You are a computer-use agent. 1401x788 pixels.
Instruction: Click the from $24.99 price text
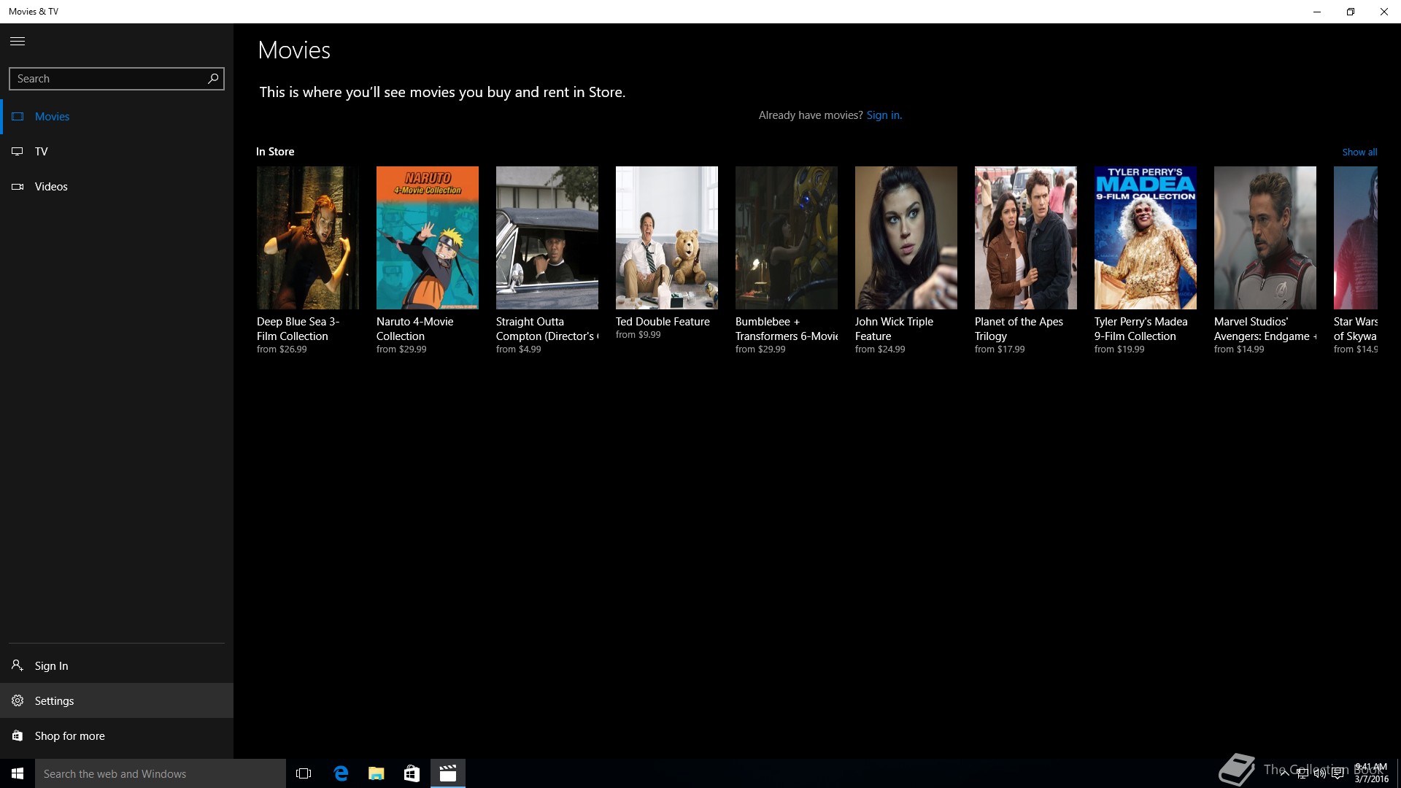[879, 349]
